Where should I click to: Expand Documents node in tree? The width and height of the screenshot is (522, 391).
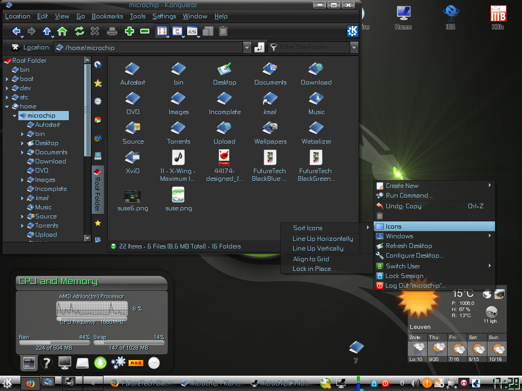(x=22, y=152)
